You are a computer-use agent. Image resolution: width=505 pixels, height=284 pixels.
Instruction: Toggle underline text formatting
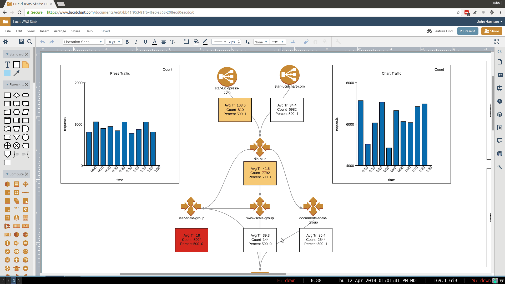145,42
